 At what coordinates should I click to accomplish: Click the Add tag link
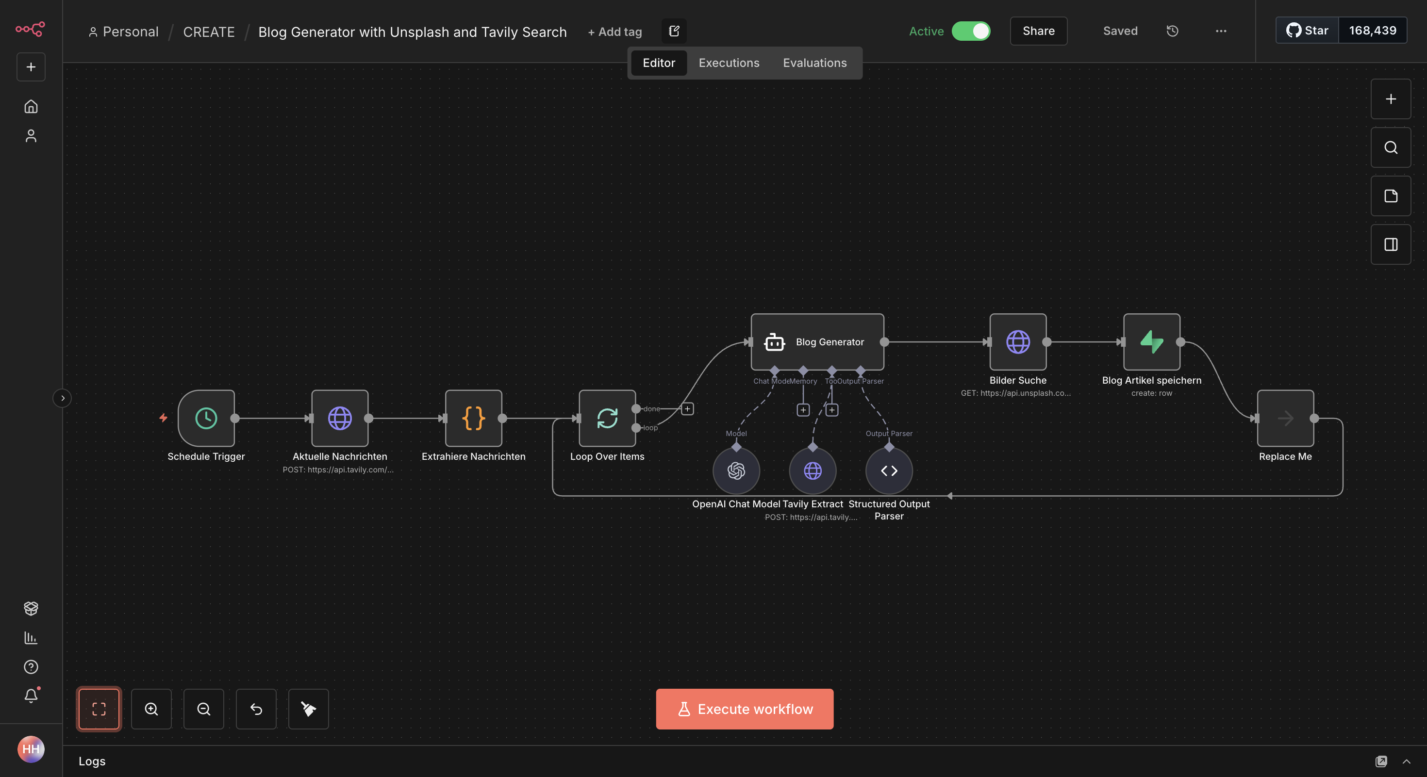614,32
